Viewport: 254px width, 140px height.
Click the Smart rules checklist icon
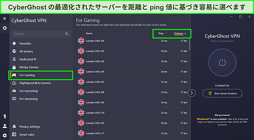[x=14, y=135]
